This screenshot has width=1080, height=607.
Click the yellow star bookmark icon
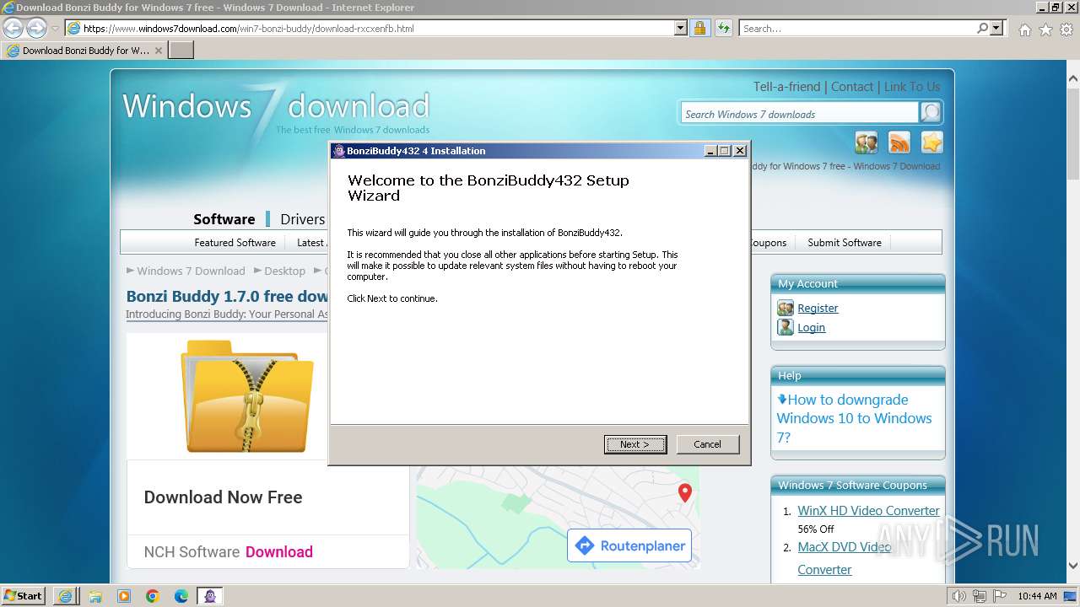click(931, 142)
